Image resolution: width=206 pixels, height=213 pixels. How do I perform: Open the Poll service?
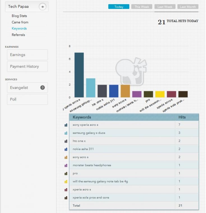point(27,99)
